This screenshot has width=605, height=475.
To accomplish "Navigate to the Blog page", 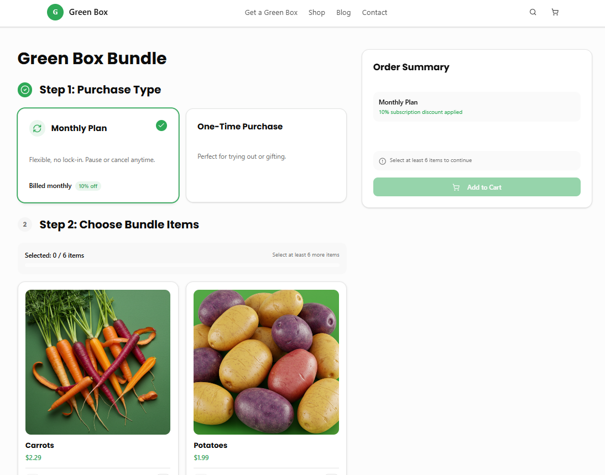I will point(343,13).
